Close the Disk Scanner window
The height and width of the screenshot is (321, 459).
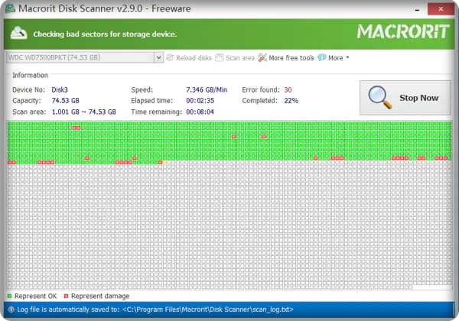(x=441, y=9)
